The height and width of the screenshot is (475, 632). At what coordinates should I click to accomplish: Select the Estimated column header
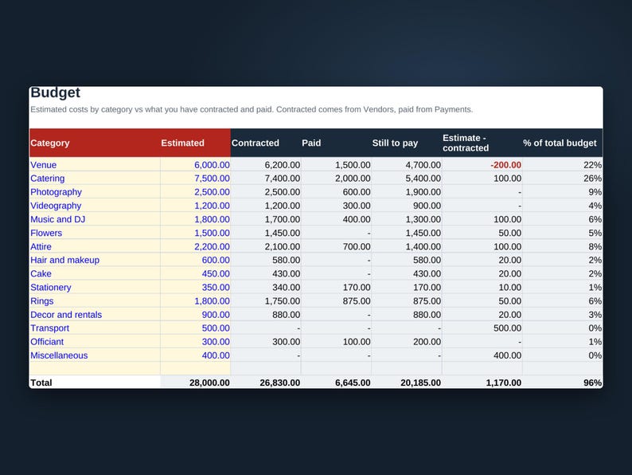click(196, 143)
